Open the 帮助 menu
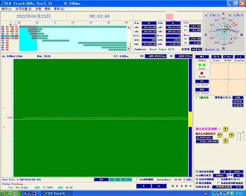The width and height of the screenshot is (246, 196). tap(59, 9)
